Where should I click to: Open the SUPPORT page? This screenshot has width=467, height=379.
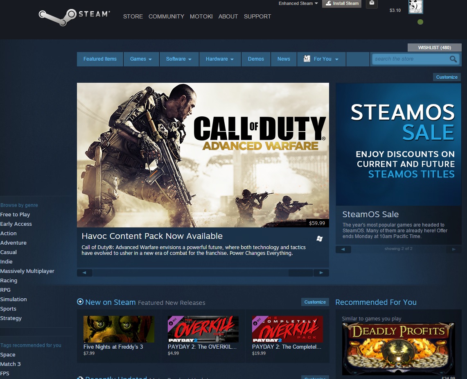[x=257, y=16]
